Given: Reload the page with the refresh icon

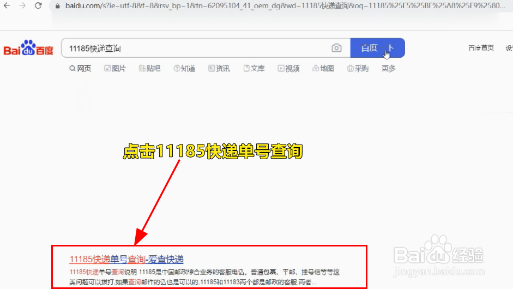Looking at the screenshot, I should click(x=38, y=5).
